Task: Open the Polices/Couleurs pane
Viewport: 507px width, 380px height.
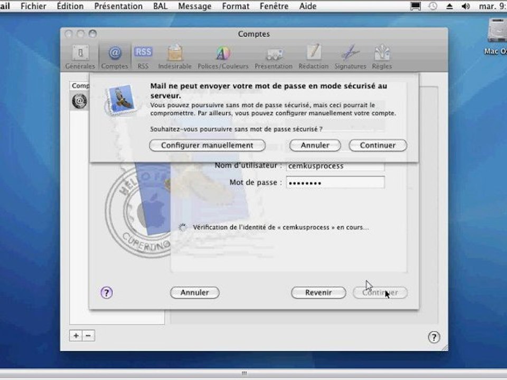Action: point(223,57)
